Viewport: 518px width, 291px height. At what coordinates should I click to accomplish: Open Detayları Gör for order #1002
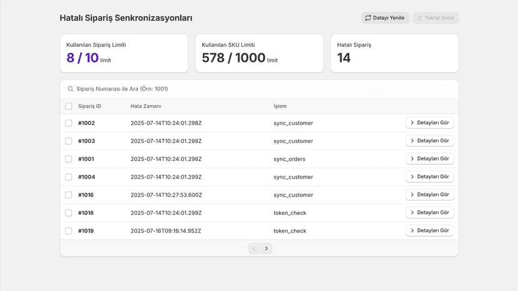429,123
